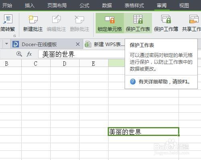Image resolution: width=201 pixels, height=160 pixels.
Task: Open the 表格样式 tab
Action: [134, 5]
